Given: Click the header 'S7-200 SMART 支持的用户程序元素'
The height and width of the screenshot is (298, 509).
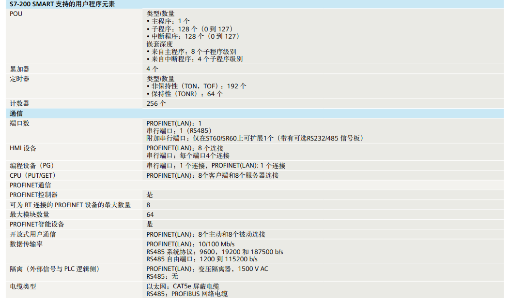Looking at the screenshot, I should (x=62, y=4).
